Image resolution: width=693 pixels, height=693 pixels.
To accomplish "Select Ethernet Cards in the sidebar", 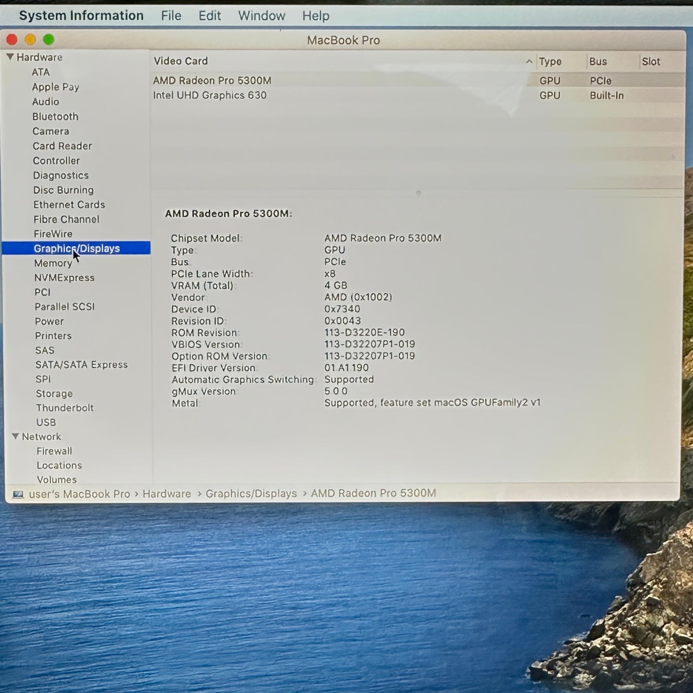I will coord(69,204).
